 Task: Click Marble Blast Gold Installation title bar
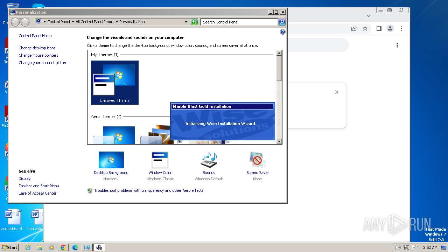(x=222, y=106)
